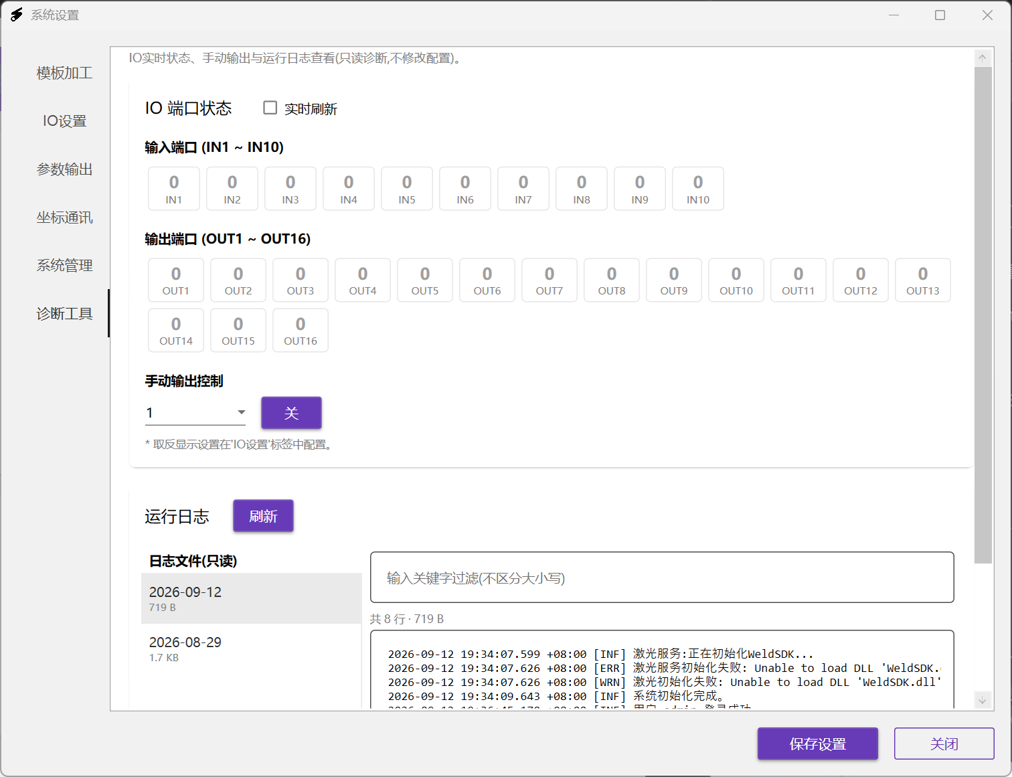The image size is (1012, 777).
Task: Click 保存设置 button
Action: pyautogui.click(x=818, y=744)
